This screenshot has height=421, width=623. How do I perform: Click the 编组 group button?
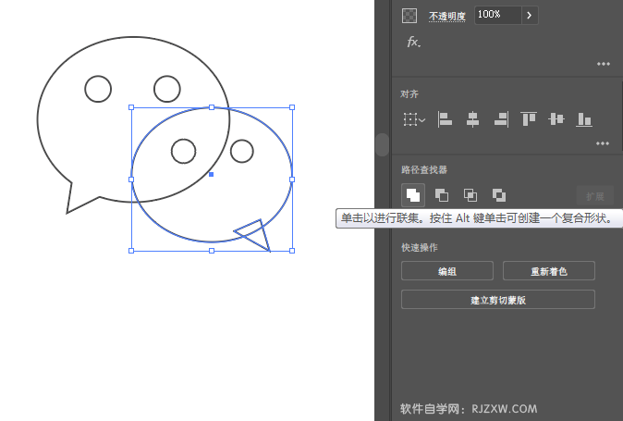(447, 271)
